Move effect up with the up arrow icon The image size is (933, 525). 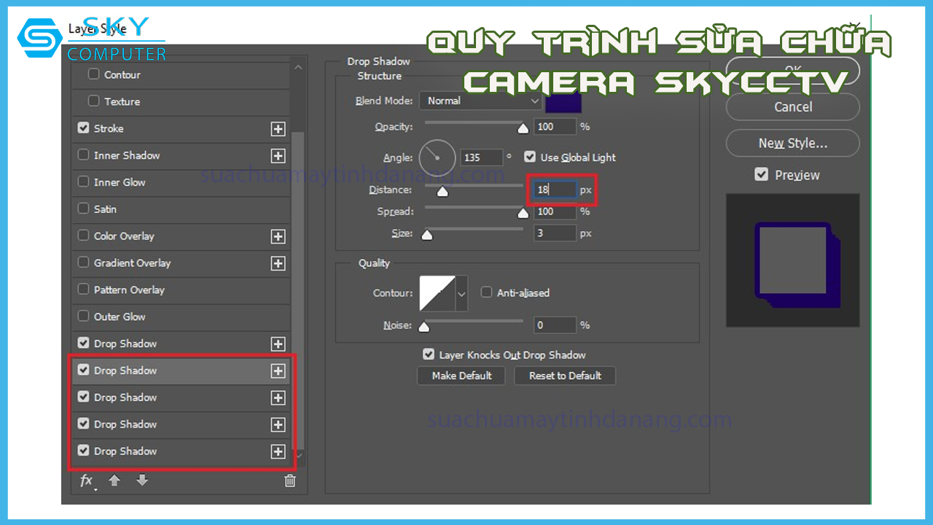coord(114,481)
